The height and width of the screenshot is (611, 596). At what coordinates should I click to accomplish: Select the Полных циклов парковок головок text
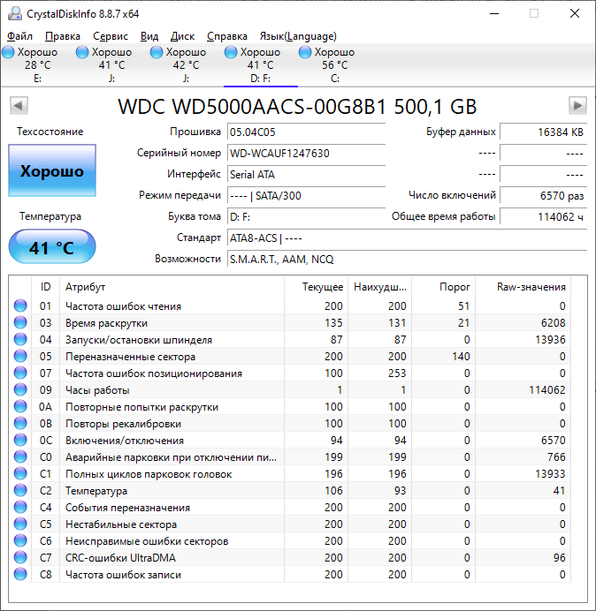pyautogui.click(x=149, y=474)
